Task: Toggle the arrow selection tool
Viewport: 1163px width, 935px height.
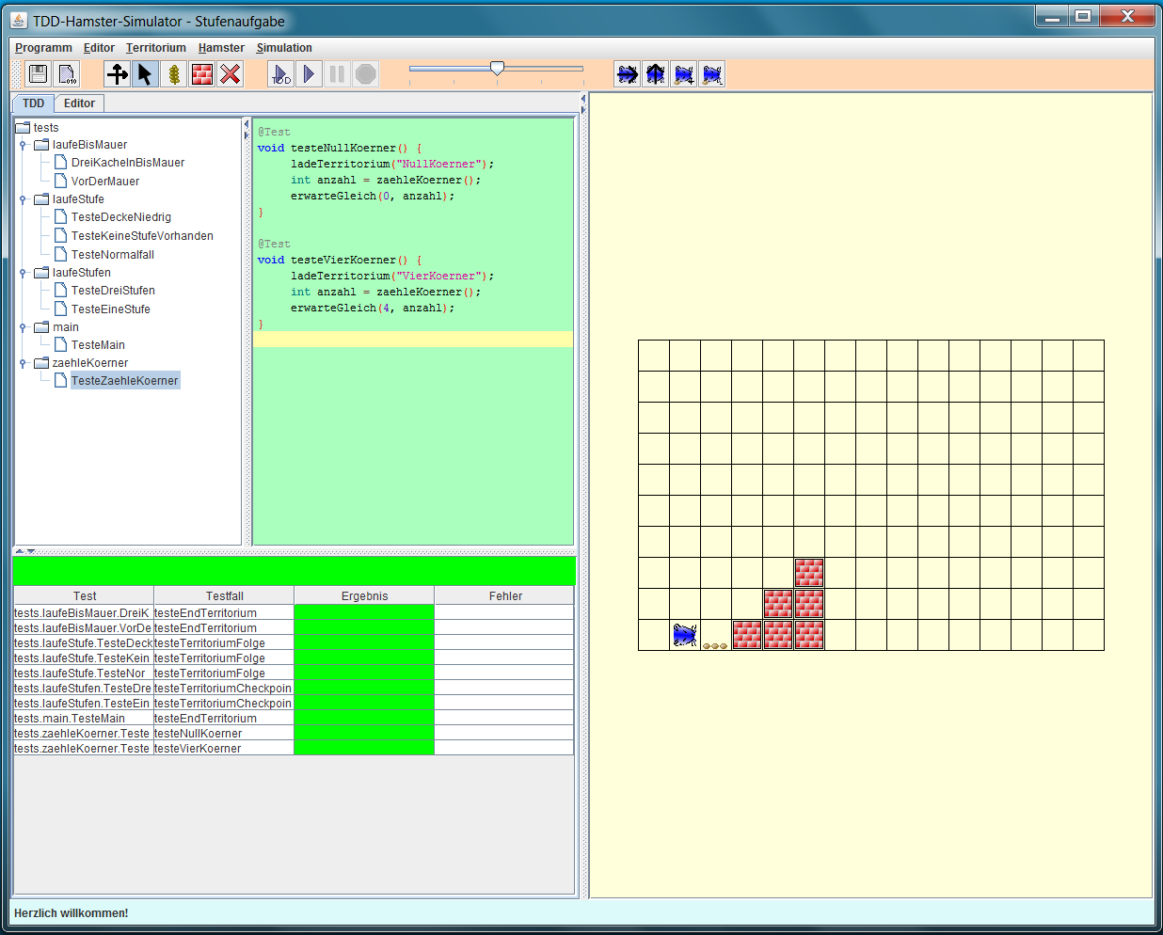Action: (x=145, y=74)
